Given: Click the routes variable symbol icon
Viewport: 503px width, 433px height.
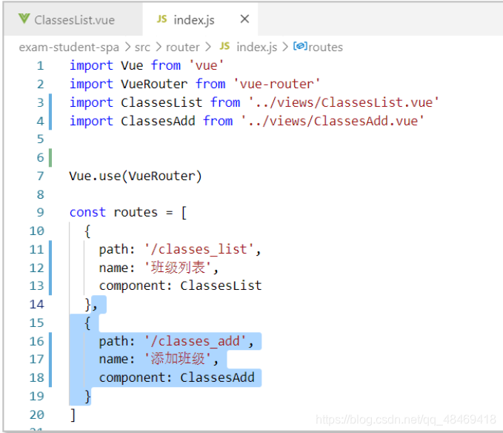Looking at the screenshot, I should coord(300,46).
